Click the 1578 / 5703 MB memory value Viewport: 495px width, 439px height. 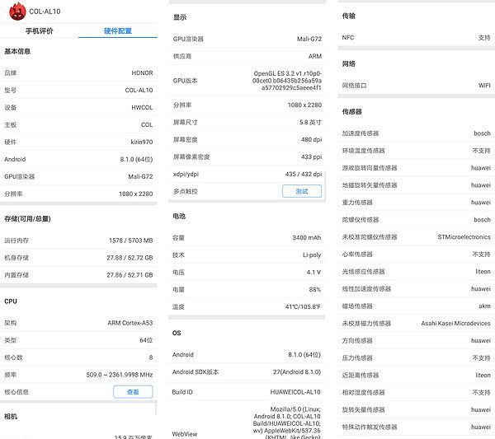click(x=130, y=241)
